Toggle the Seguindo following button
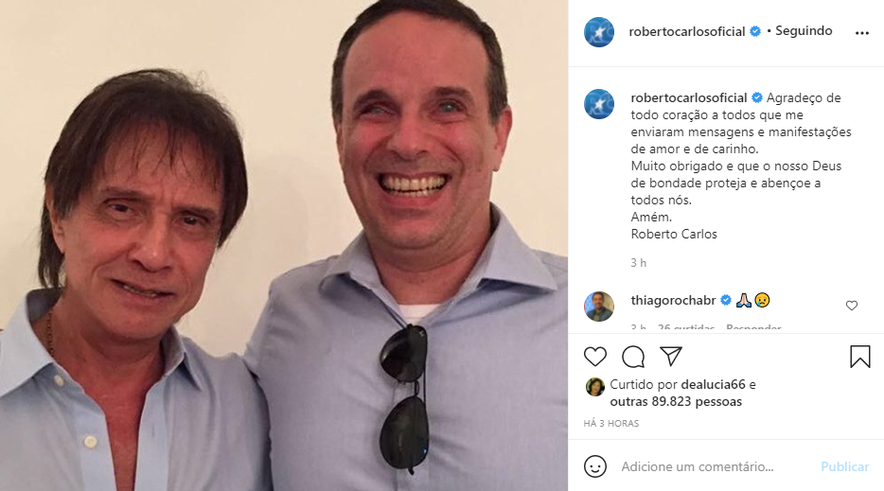 point(804,31)
